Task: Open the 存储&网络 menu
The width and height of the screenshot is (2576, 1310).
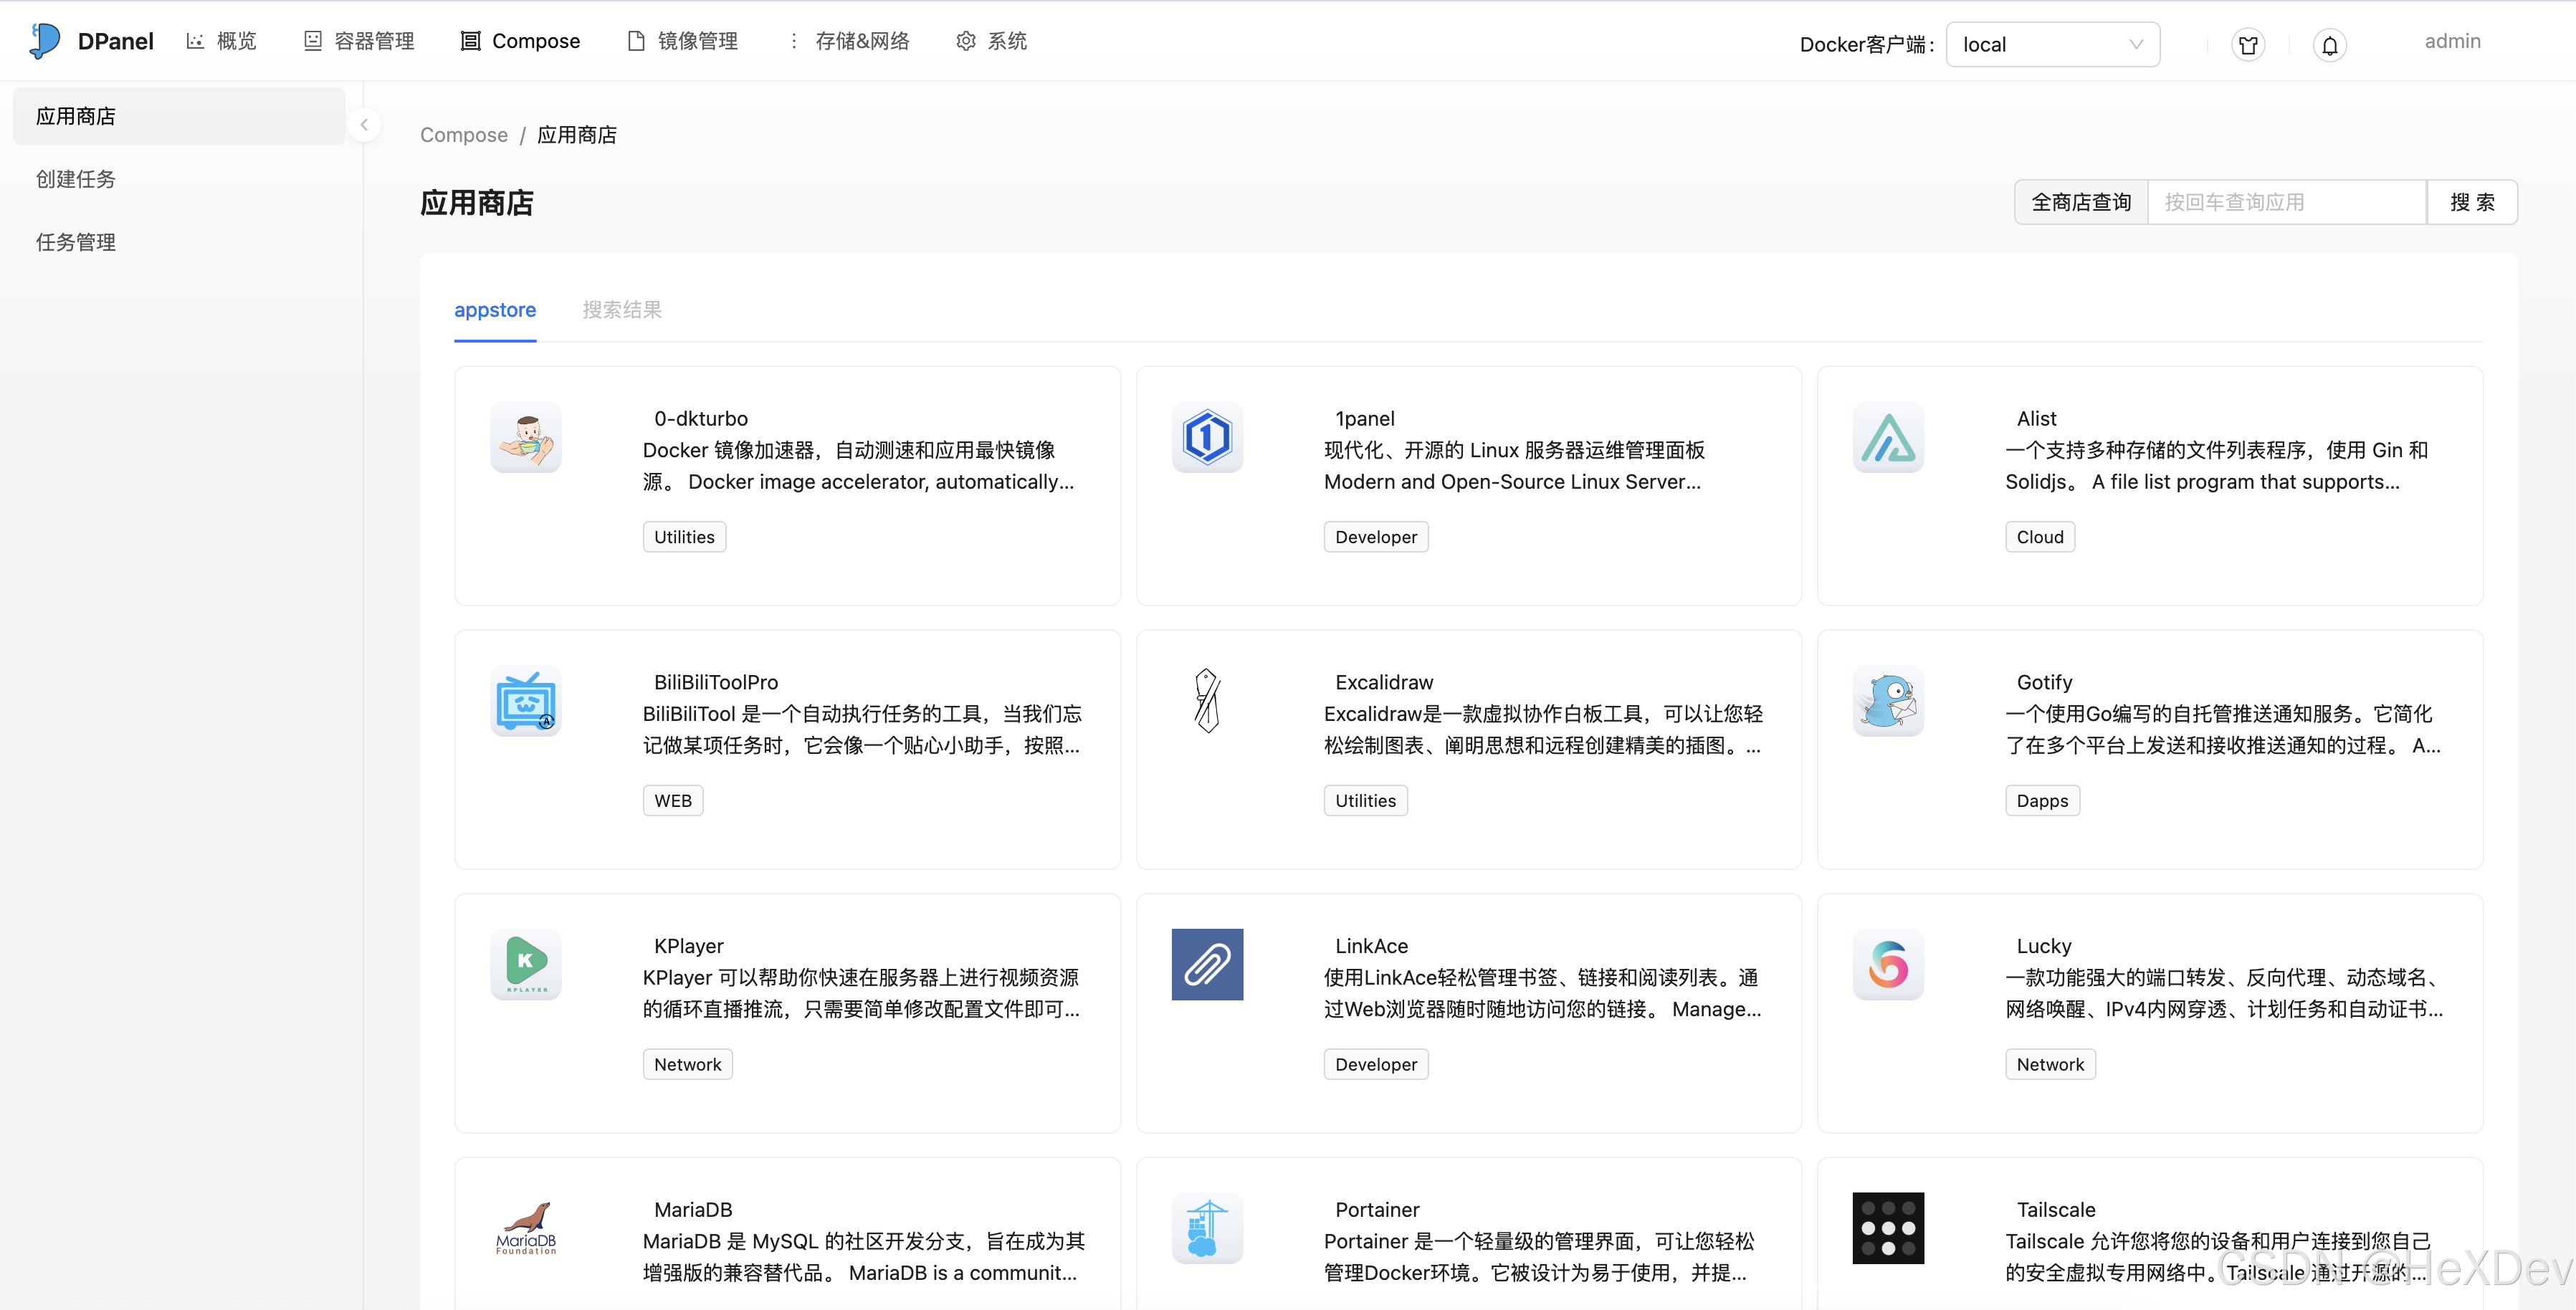Action: click(x=848, y=41)
